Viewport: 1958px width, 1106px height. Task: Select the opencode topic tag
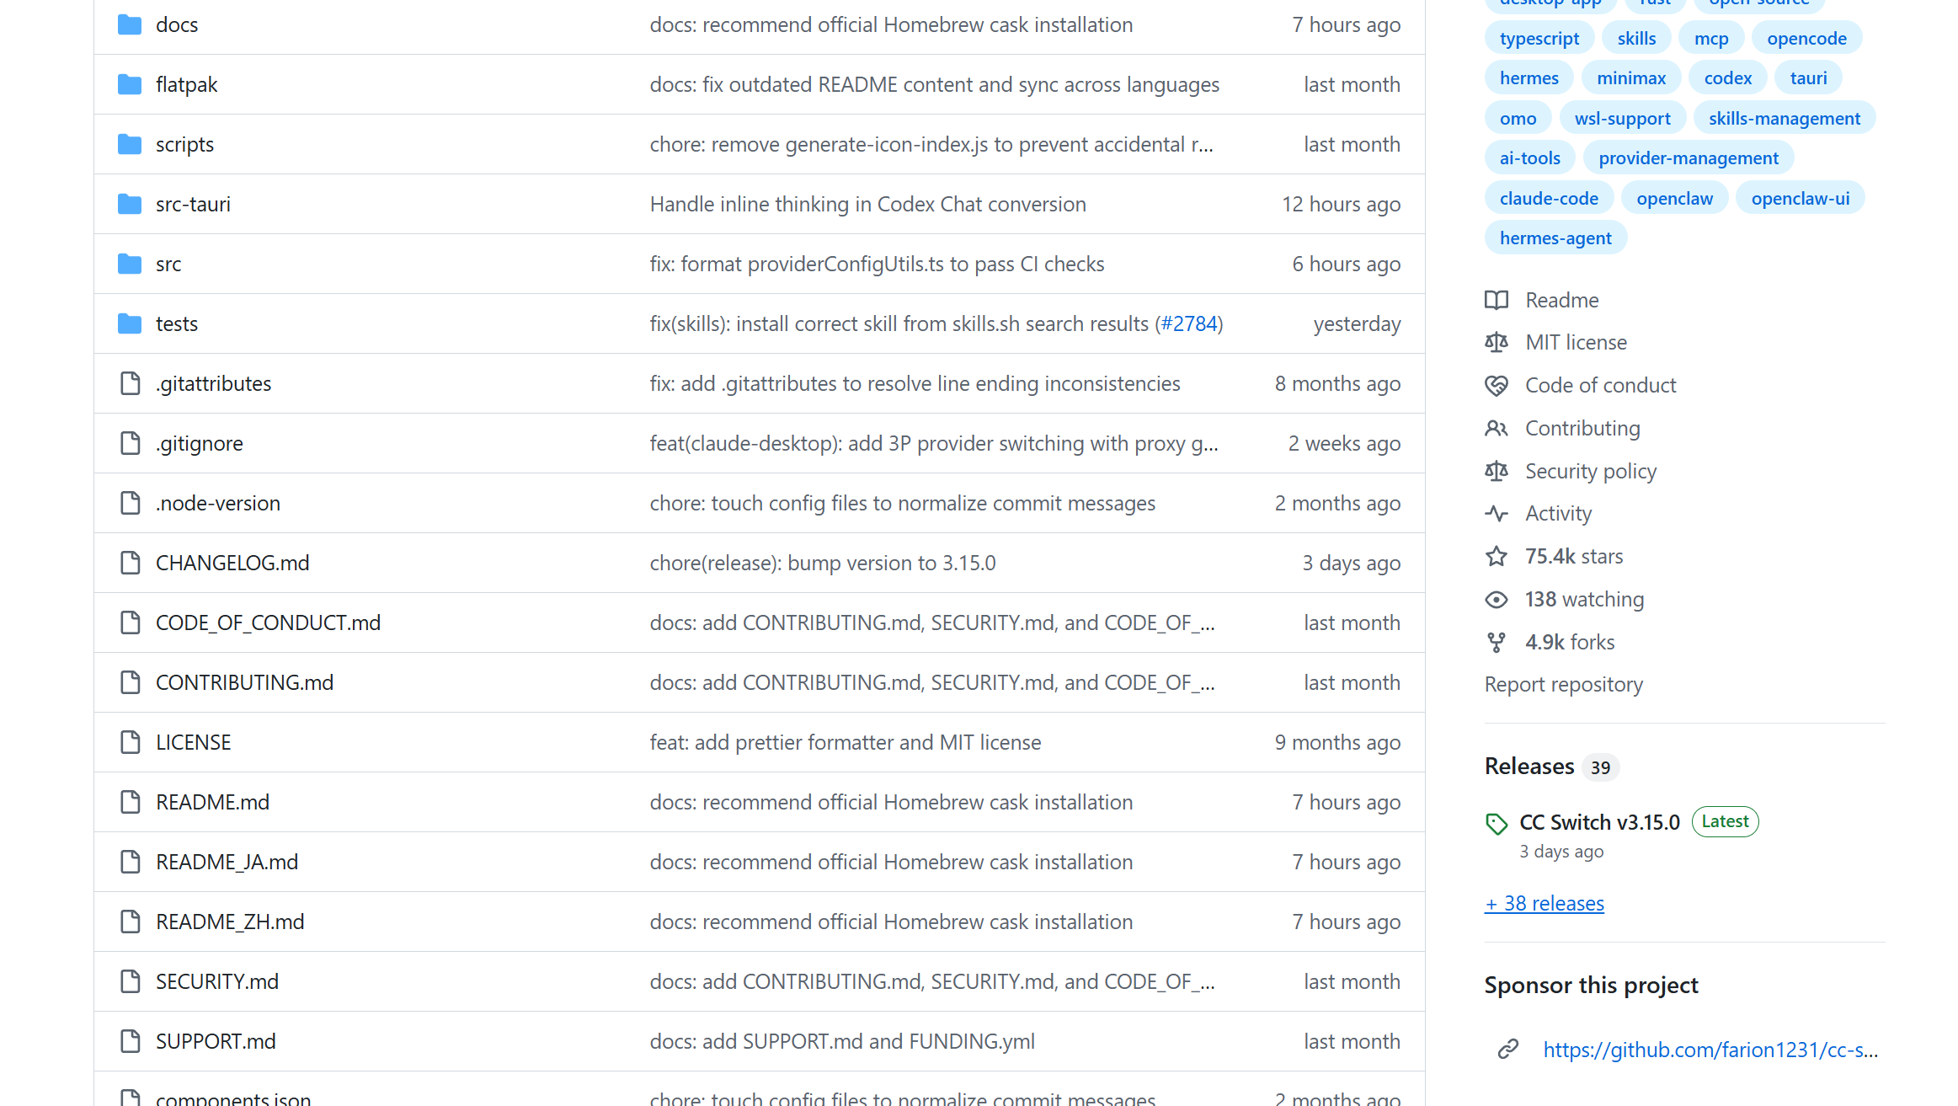point(1806,38)
